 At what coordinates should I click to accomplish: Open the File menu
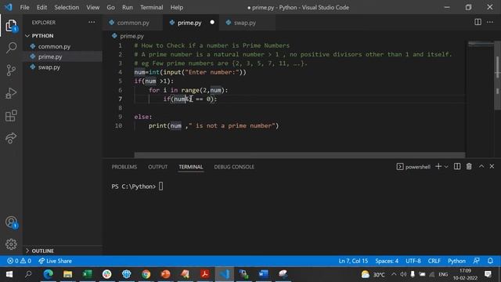pyautogui.click(x=24, y=7)
